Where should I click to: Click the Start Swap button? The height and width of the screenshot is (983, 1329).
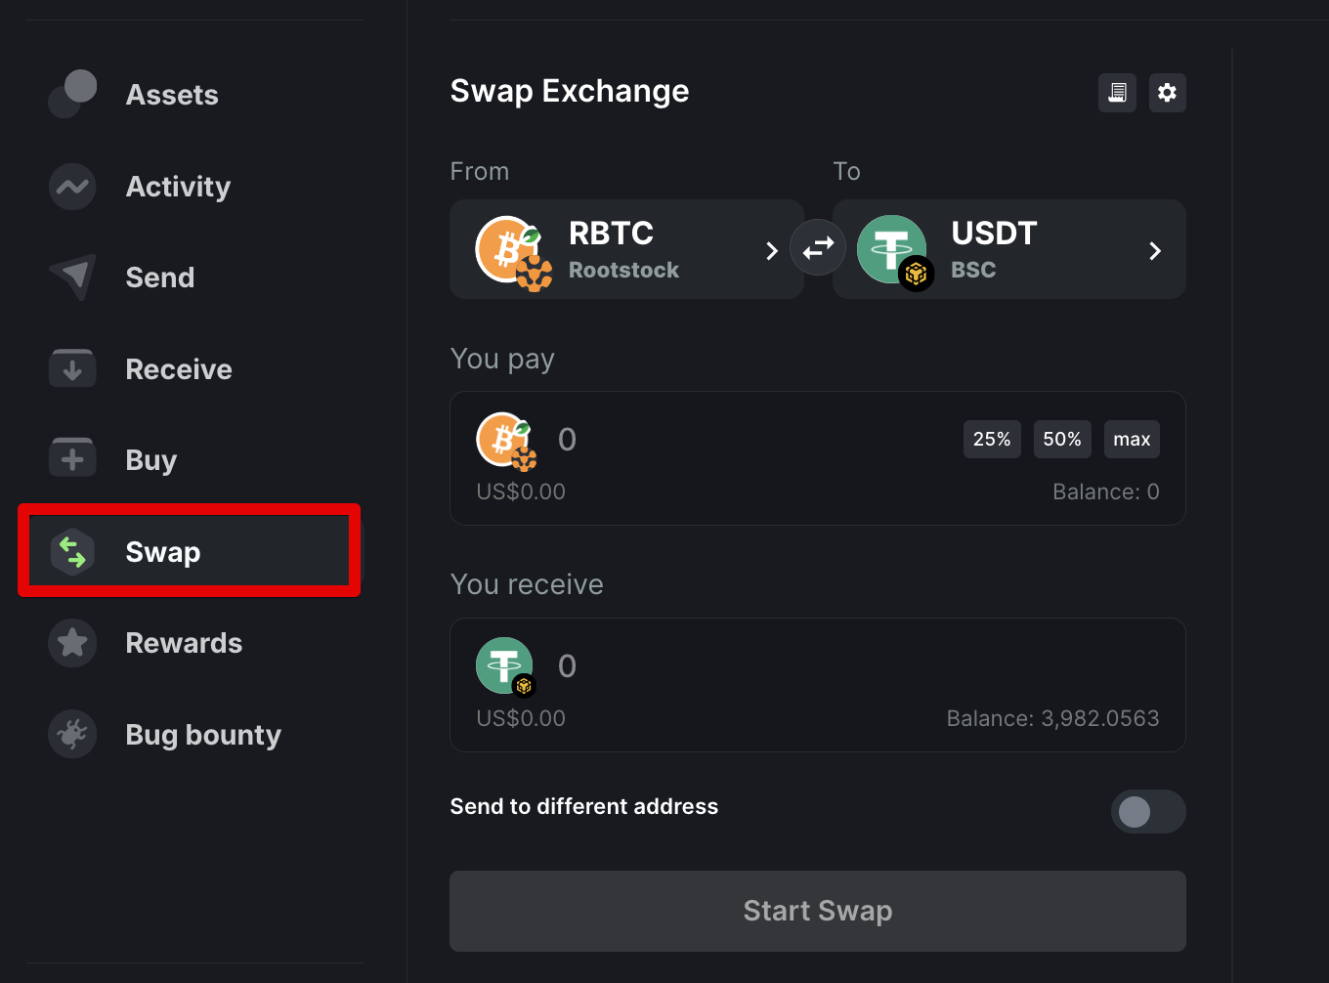click(818, 911)
